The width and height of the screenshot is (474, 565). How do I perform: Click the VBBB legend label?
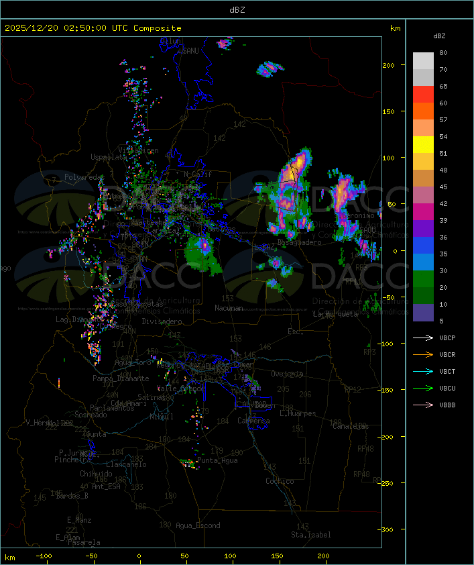[x=447, y=405]
